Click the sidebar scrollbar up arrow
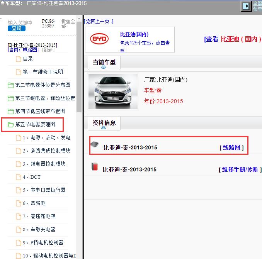Image resolution: width=262 pixels, height=259 pixels. coord(79,19)
